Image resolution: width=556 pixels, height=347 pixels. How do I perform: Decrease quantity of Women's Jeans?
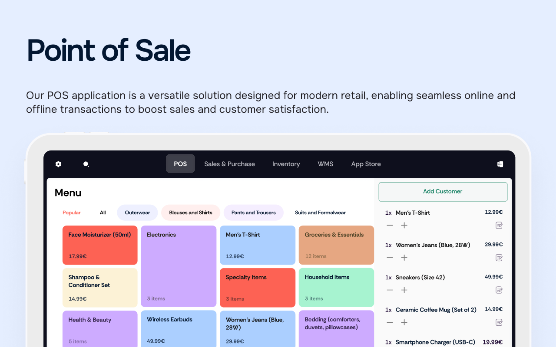(x=390, y=258)
